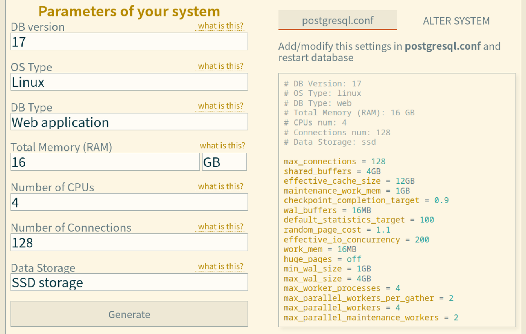Click the Generate button
Screen dimensions: 526x334
coord(129,314)
